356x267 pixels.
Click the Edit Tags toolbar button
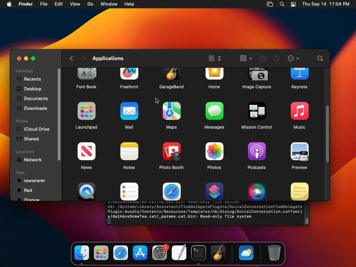[276, 58]
